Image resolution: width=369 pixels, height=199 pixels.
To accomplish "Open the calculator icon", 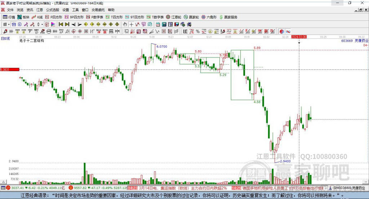I will point(164,24).
